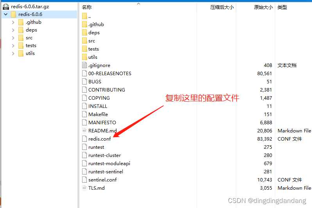This screenshot has width=312, height=208.
Task: Select redis-6.0.6.tar.gz root in tree
Action: tap(30, 7)
